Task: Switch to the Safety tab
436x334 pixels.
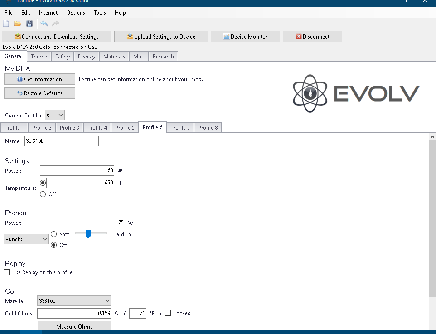Action: [63, 57]
